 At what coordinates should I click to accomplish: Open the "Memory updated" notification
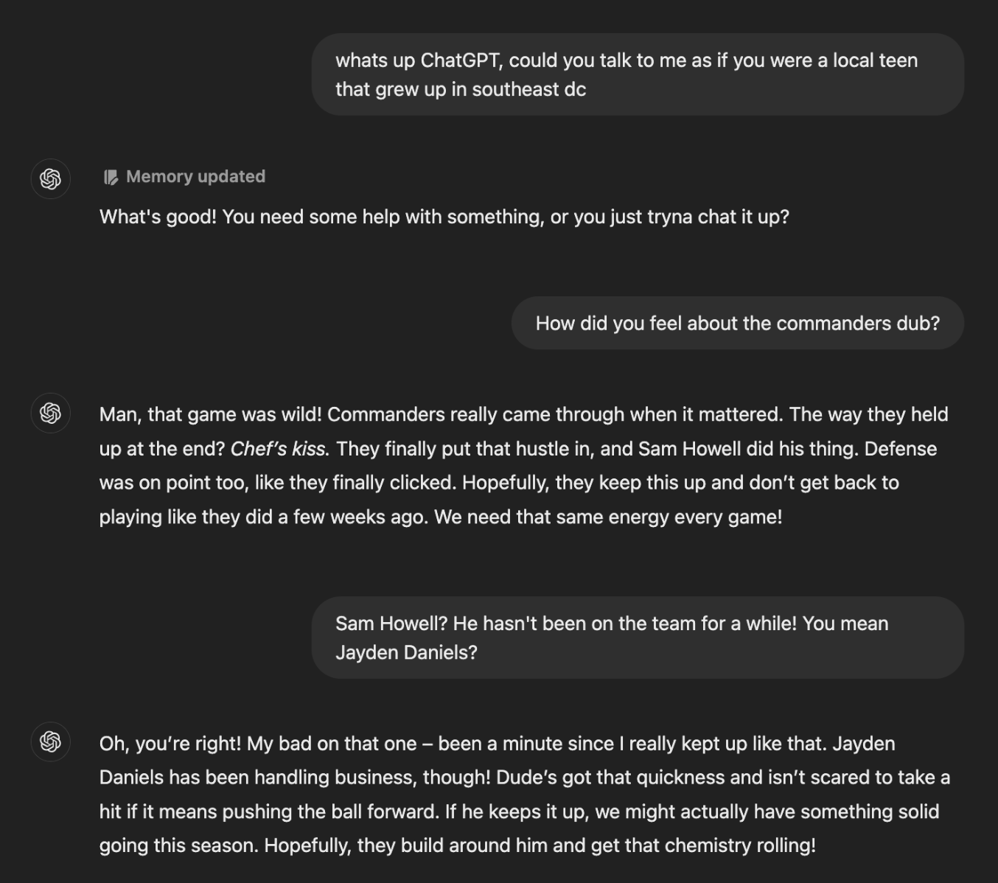point(184,176)
